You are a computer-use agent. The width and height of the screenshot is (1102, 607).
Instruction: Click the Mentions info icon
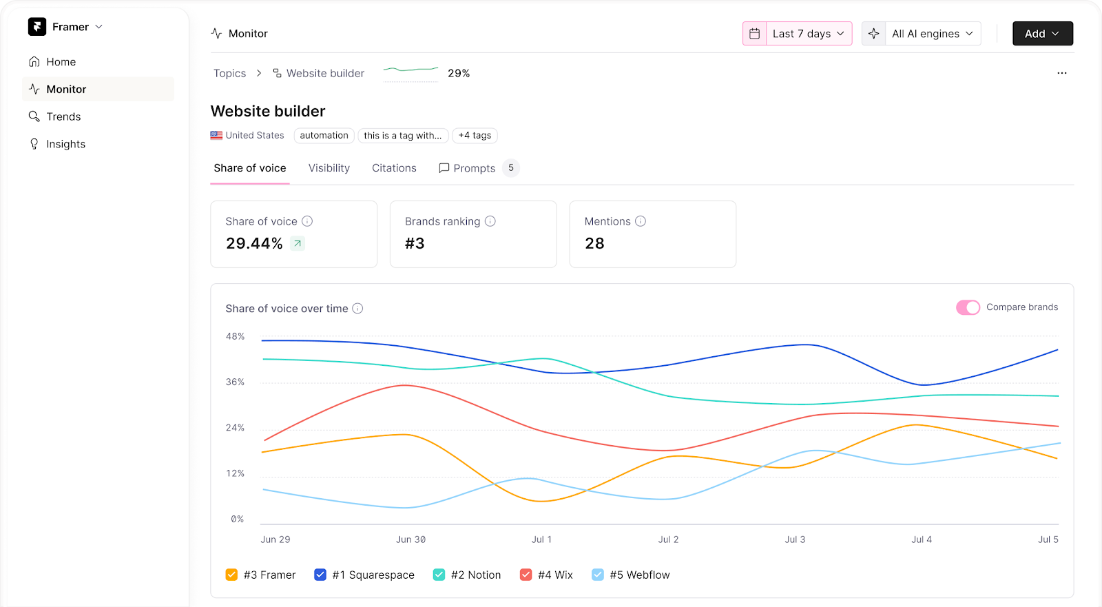[641, 221]
